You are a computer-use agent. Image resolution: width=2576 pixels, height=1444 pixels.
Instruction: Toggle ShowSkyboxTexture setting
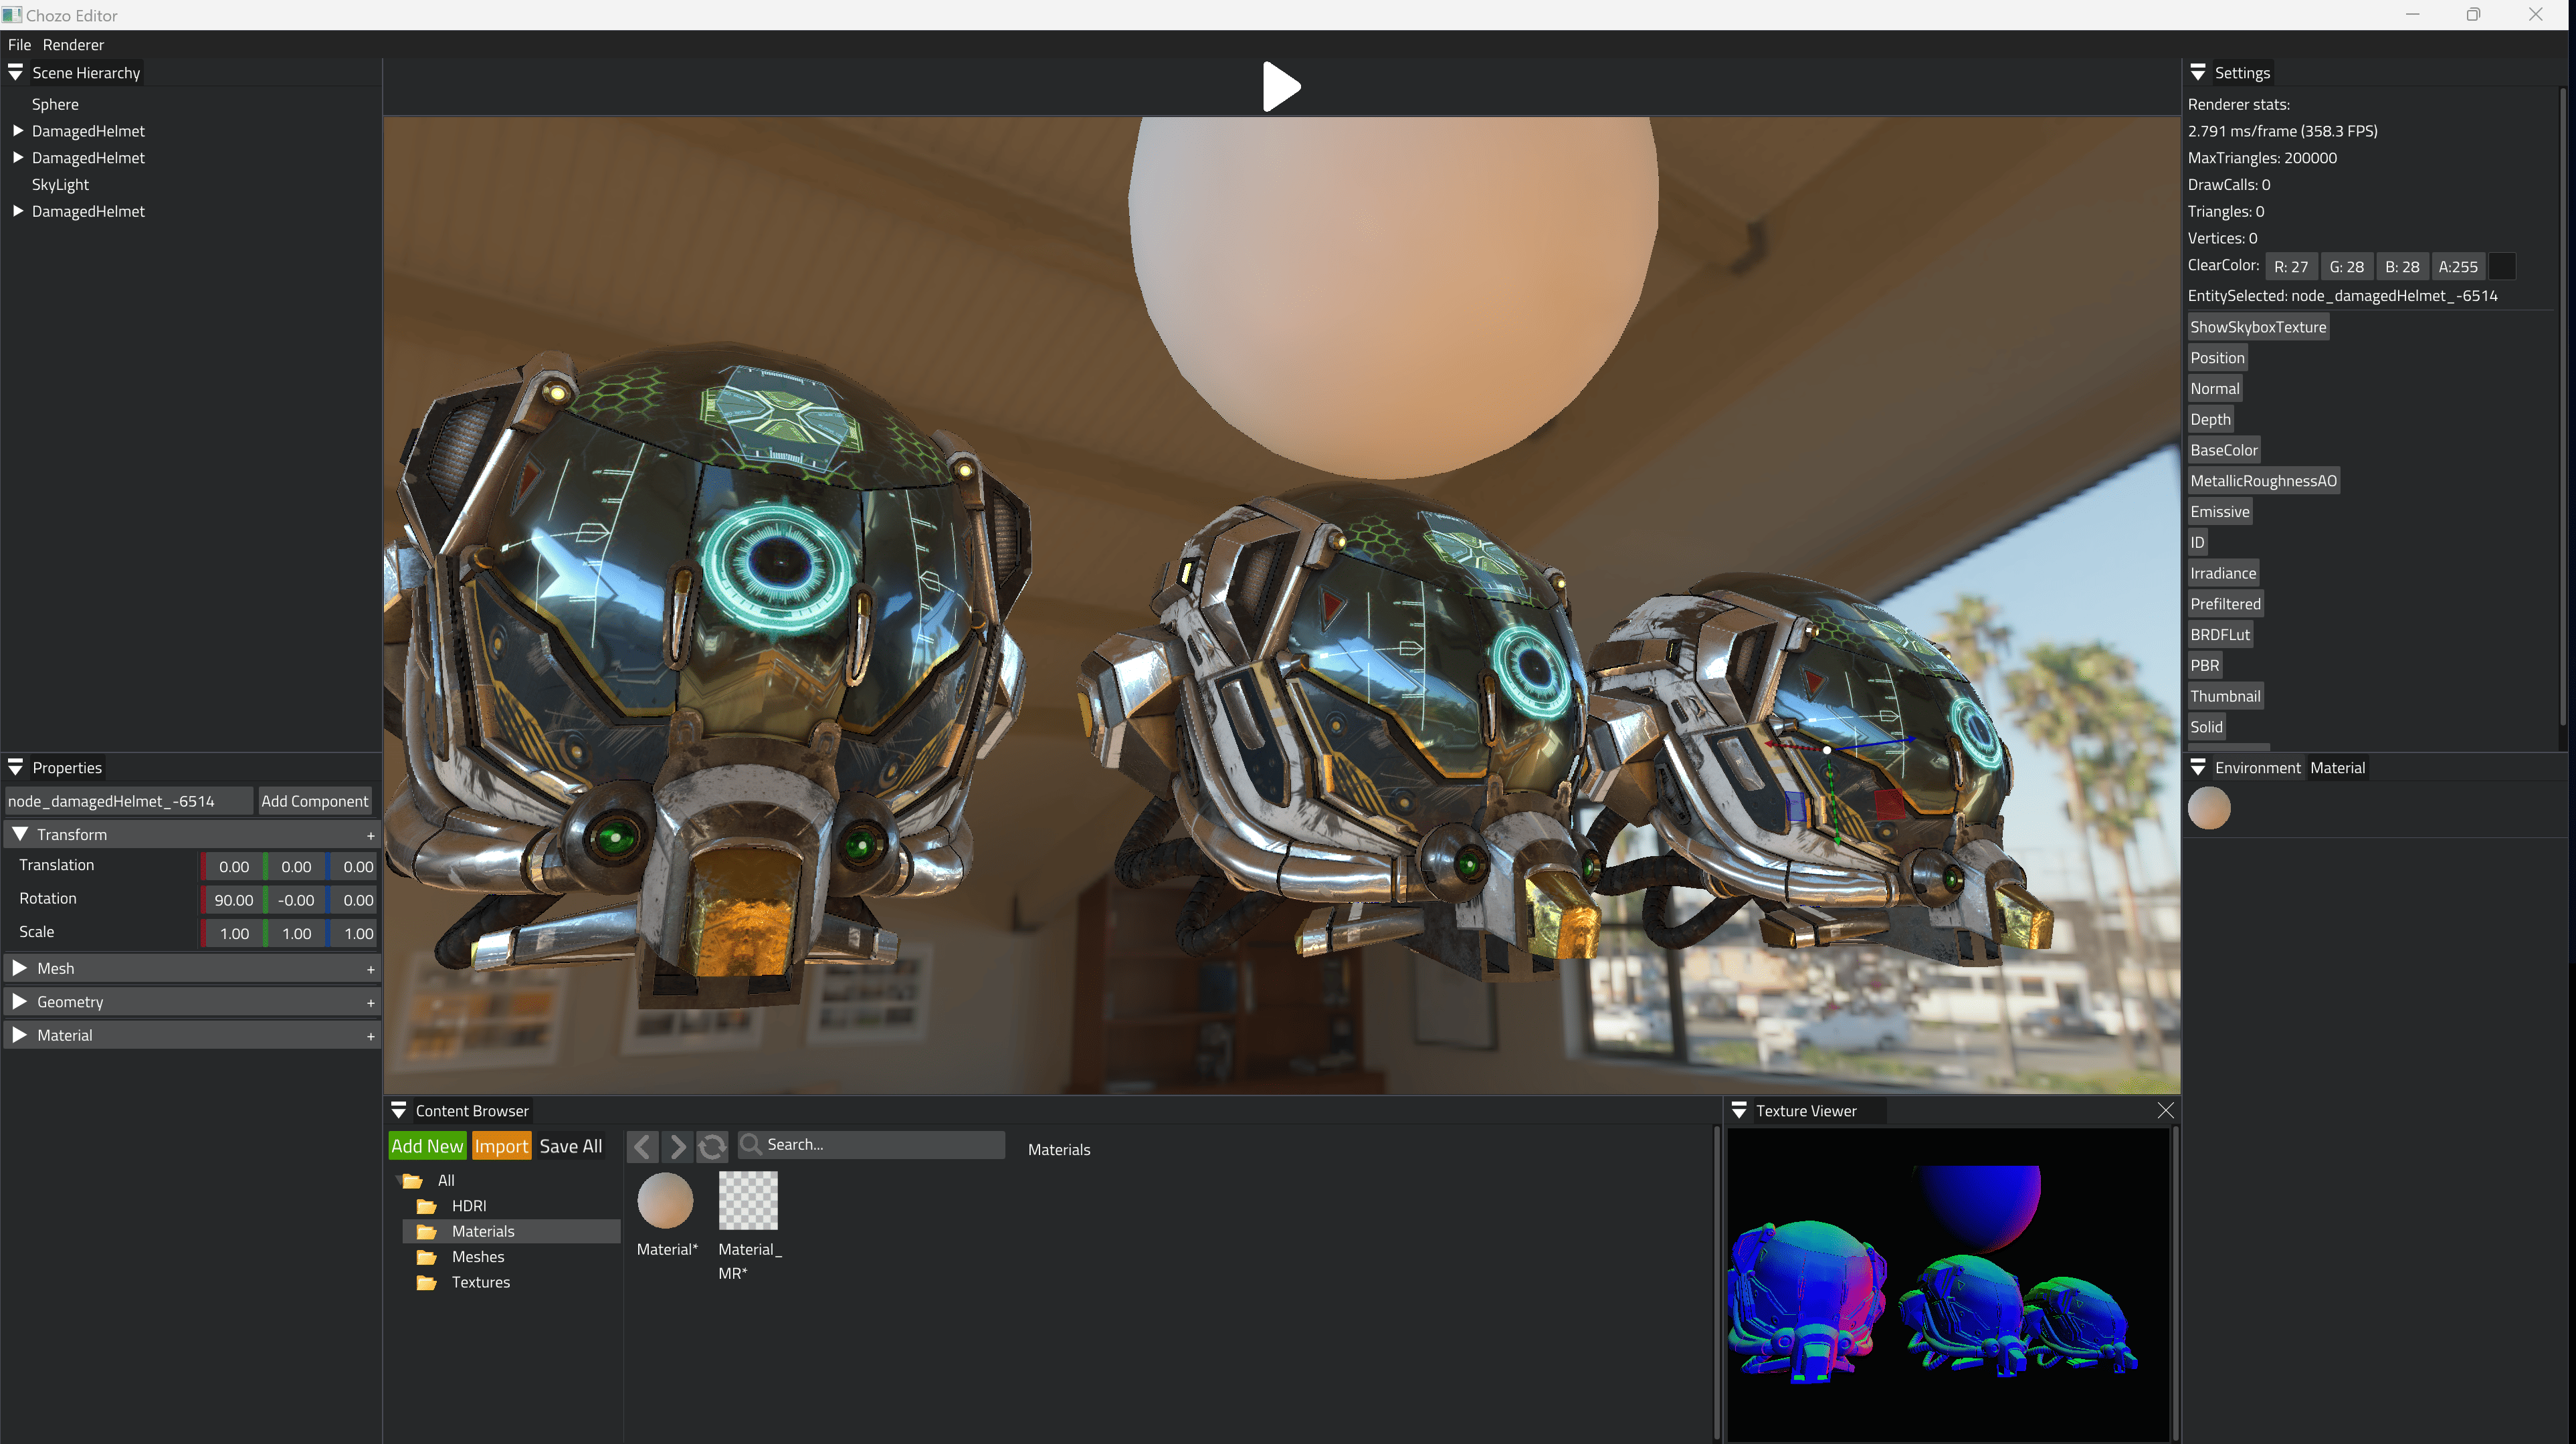2257,327
